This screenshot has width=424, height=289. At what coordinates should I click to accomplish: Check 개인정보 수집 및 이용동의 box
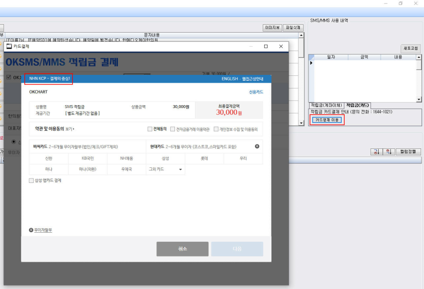(x=216, y=129)
